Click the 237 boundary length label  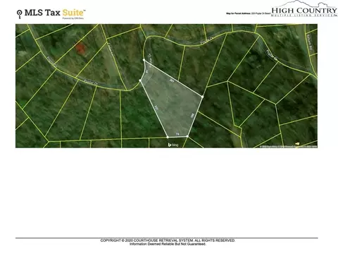point(156,108)
